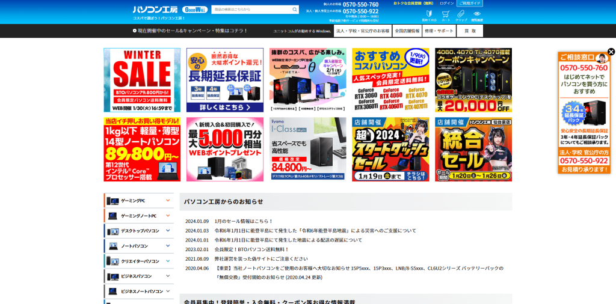
Task: Expand the デスクトップパソコン category chevron
Action: (x=168, y=231)
